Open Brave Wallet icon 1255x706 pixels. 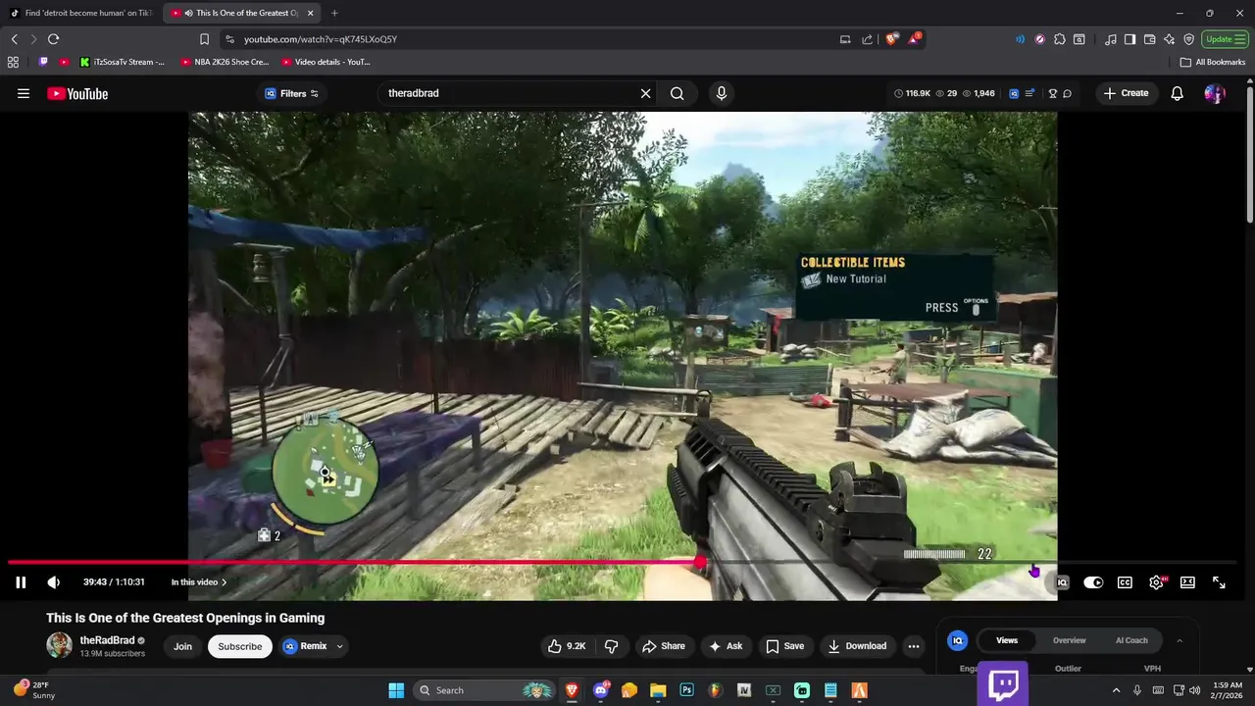click(1149, 39)
